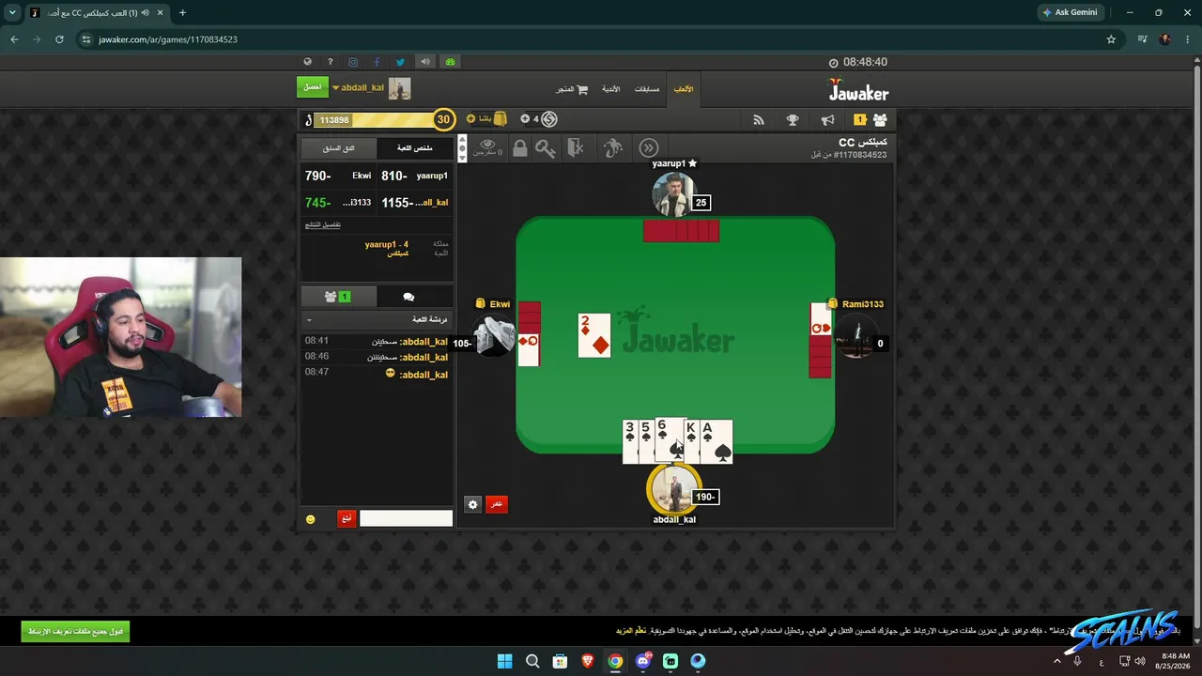
Task: Open the trophy leaderboard icon
Action: pyautogui.click(x=793, y=120)
